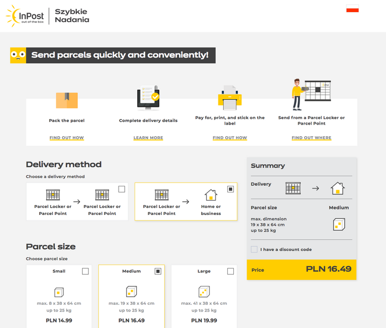Click the monitor checklist delivery details icon
Screen dimensions: 386x328
click(148, 98)
